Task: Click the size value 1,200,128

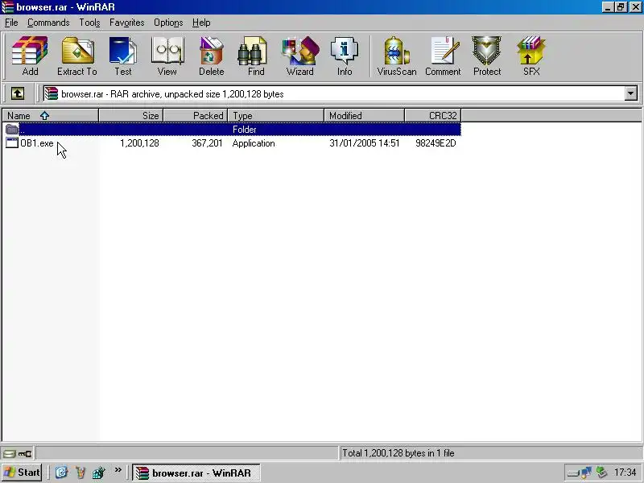Action: 139,143
